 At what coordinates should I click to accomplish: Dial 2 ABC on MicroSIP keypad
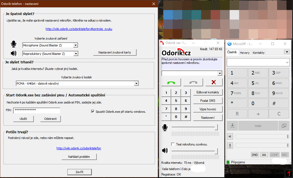(x=258, y=73)
